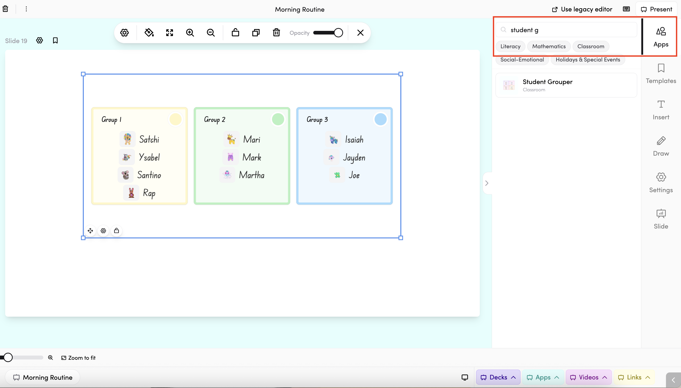This screenshot has height=388, width=681.
Task: Zoom out using floating toolbar magnifier
Action: 211,32
